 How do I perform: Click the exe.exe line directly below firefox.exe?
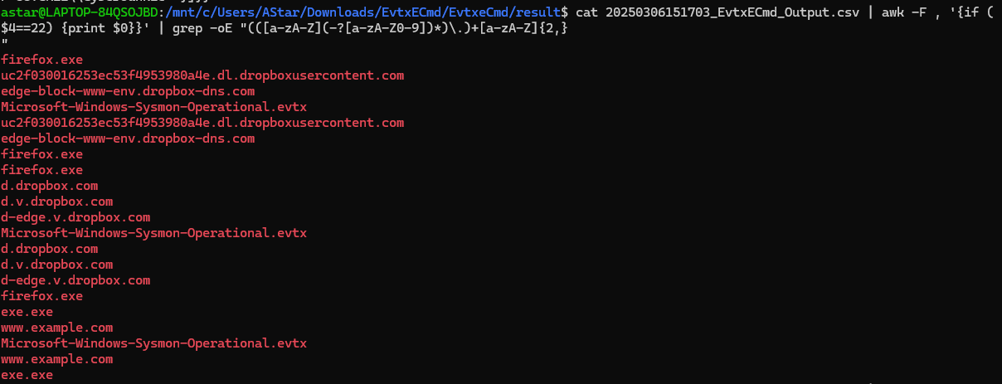point(27,312)
